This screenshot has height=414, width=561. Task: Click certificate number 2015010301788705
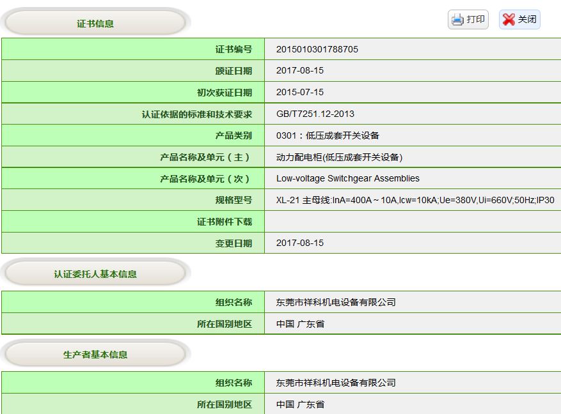(317, 49)
